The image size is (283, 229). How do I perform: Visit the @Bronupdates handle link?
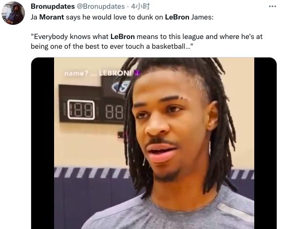coord(101,6)
